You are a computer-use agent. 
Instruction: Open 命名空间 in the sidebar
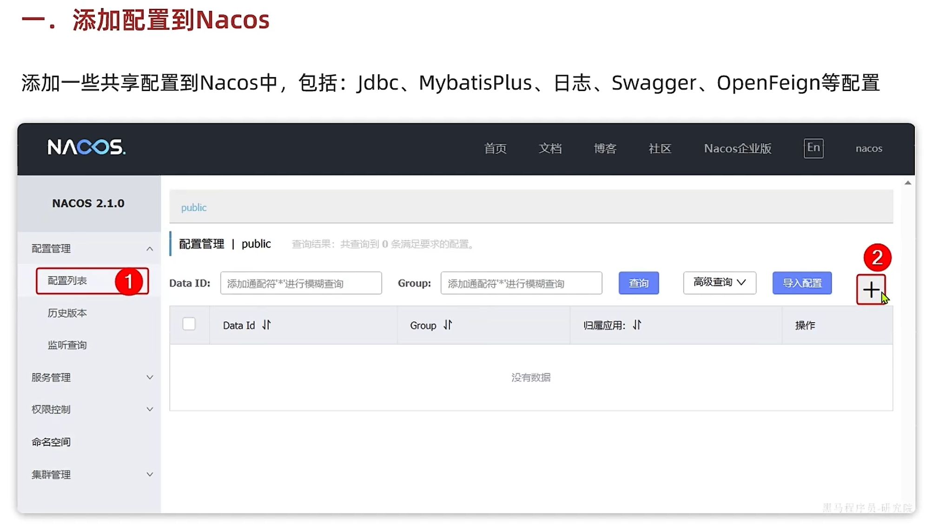(51, 442)
